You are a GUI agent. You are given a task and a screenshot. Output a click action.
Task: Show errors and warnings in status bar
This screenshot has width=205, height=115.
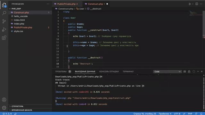point(7,114)
